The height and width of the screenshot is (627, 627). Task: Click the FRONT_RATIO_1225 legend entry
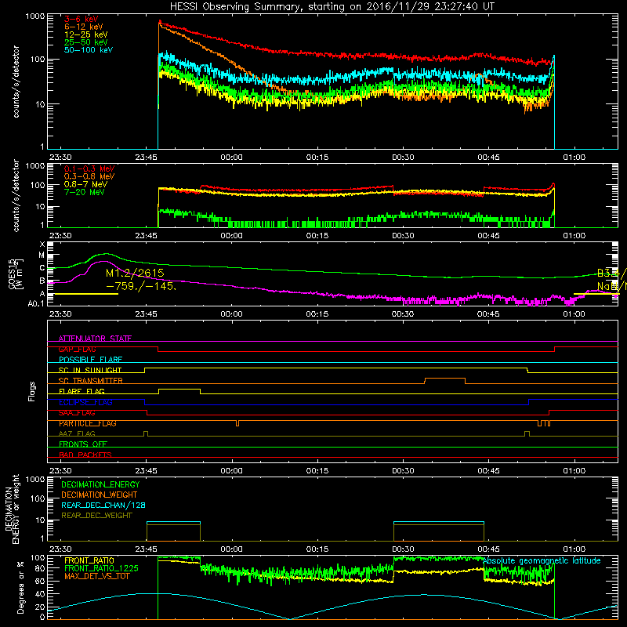coord(101,568)
